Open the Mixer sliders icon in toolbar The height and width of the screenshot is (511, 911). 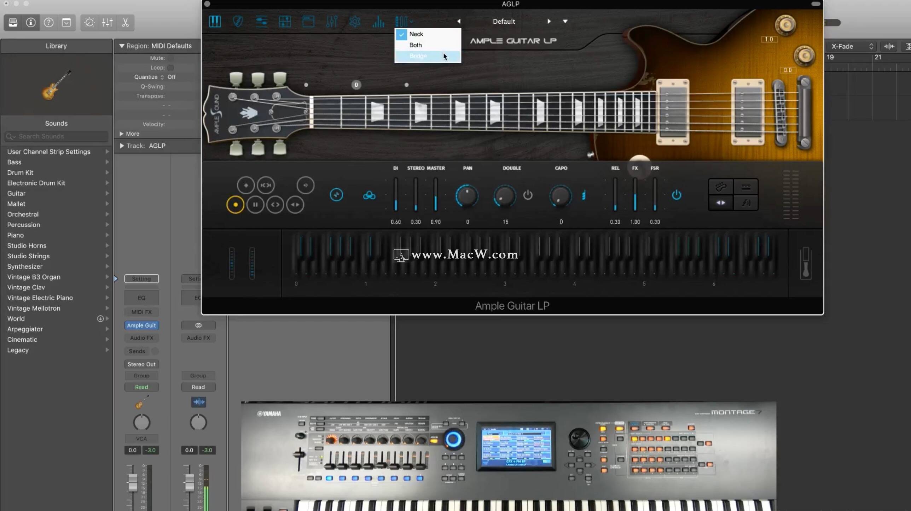tap(107, 23)
